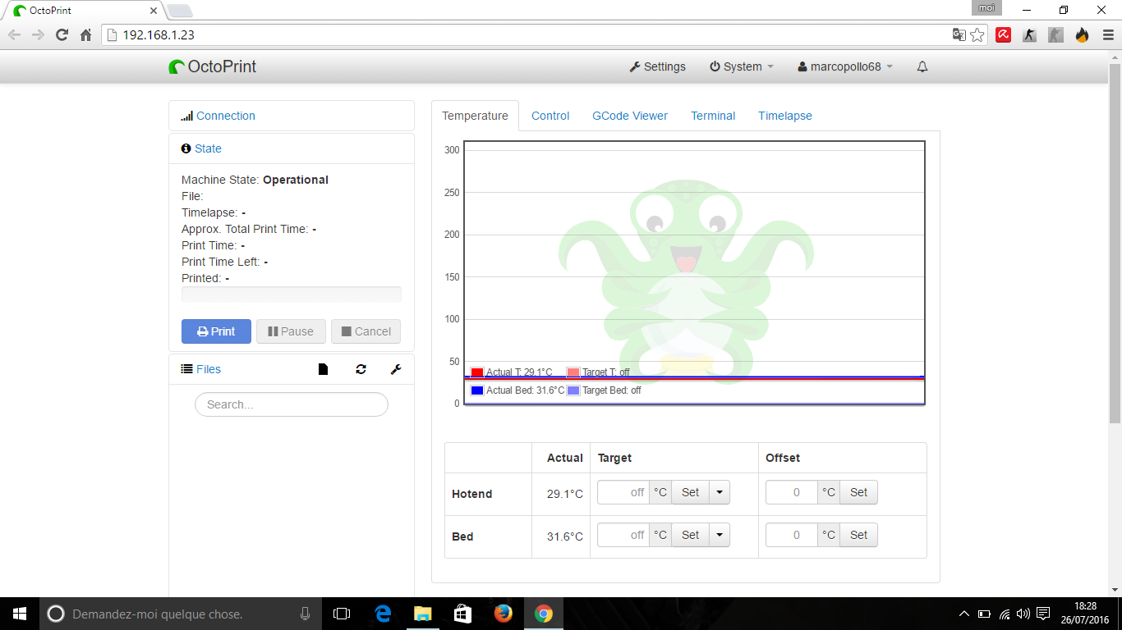1122x630 pixels.
Task: Switch to the Control tab
Action: click(550, 116)
